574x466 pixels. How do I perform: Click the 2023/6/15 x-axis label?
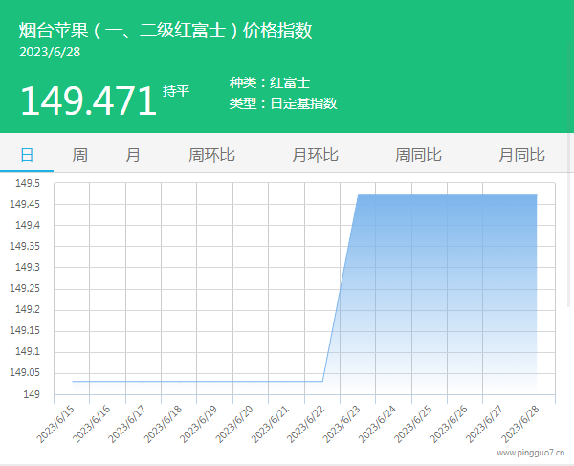coord(57,422)
